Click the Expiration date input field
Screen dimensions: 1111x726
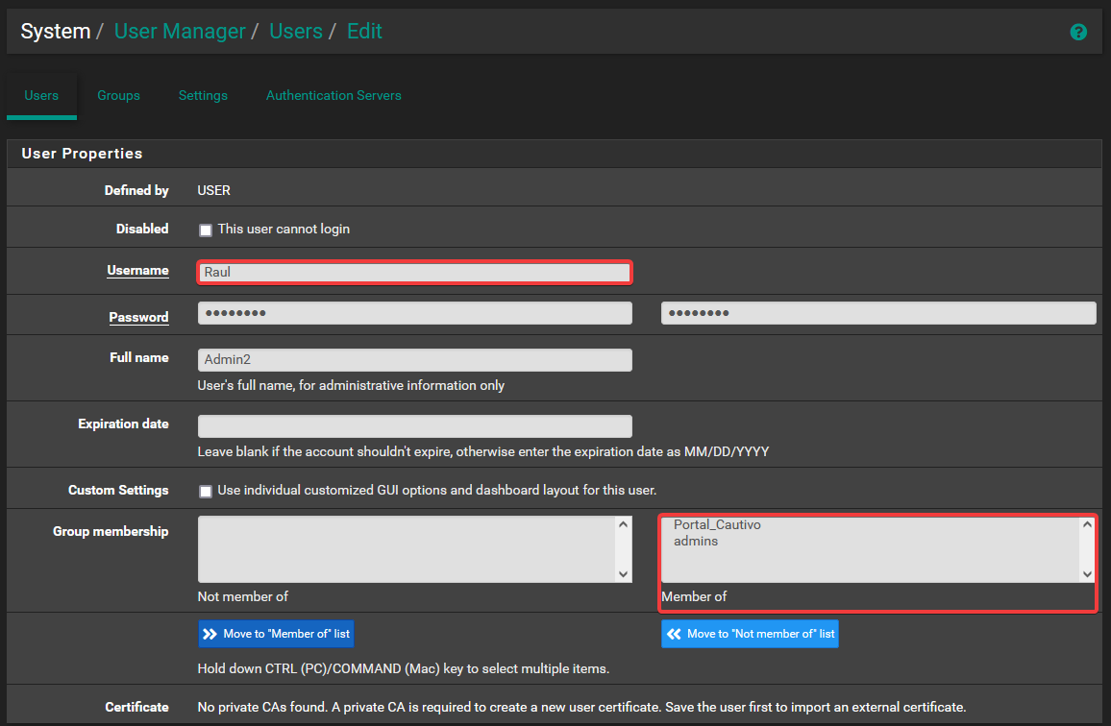pyautogui.click(x=414, y=426)
